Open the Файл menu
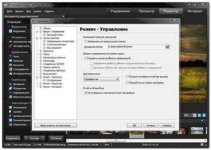Screen dimensions: 211x150 (x=10, y=11)
